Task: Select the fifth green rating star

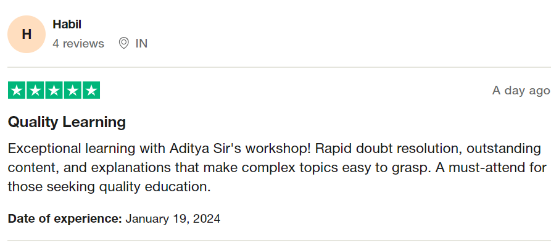Action: (x=91, y=91)
